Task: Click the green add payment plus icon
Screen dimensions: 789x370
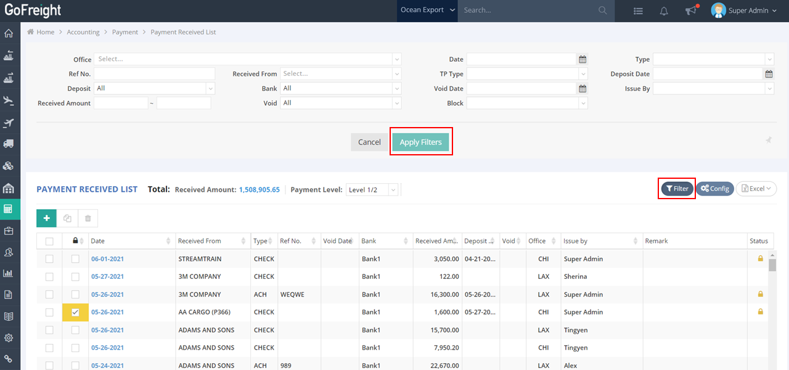Action: (46, 218)
